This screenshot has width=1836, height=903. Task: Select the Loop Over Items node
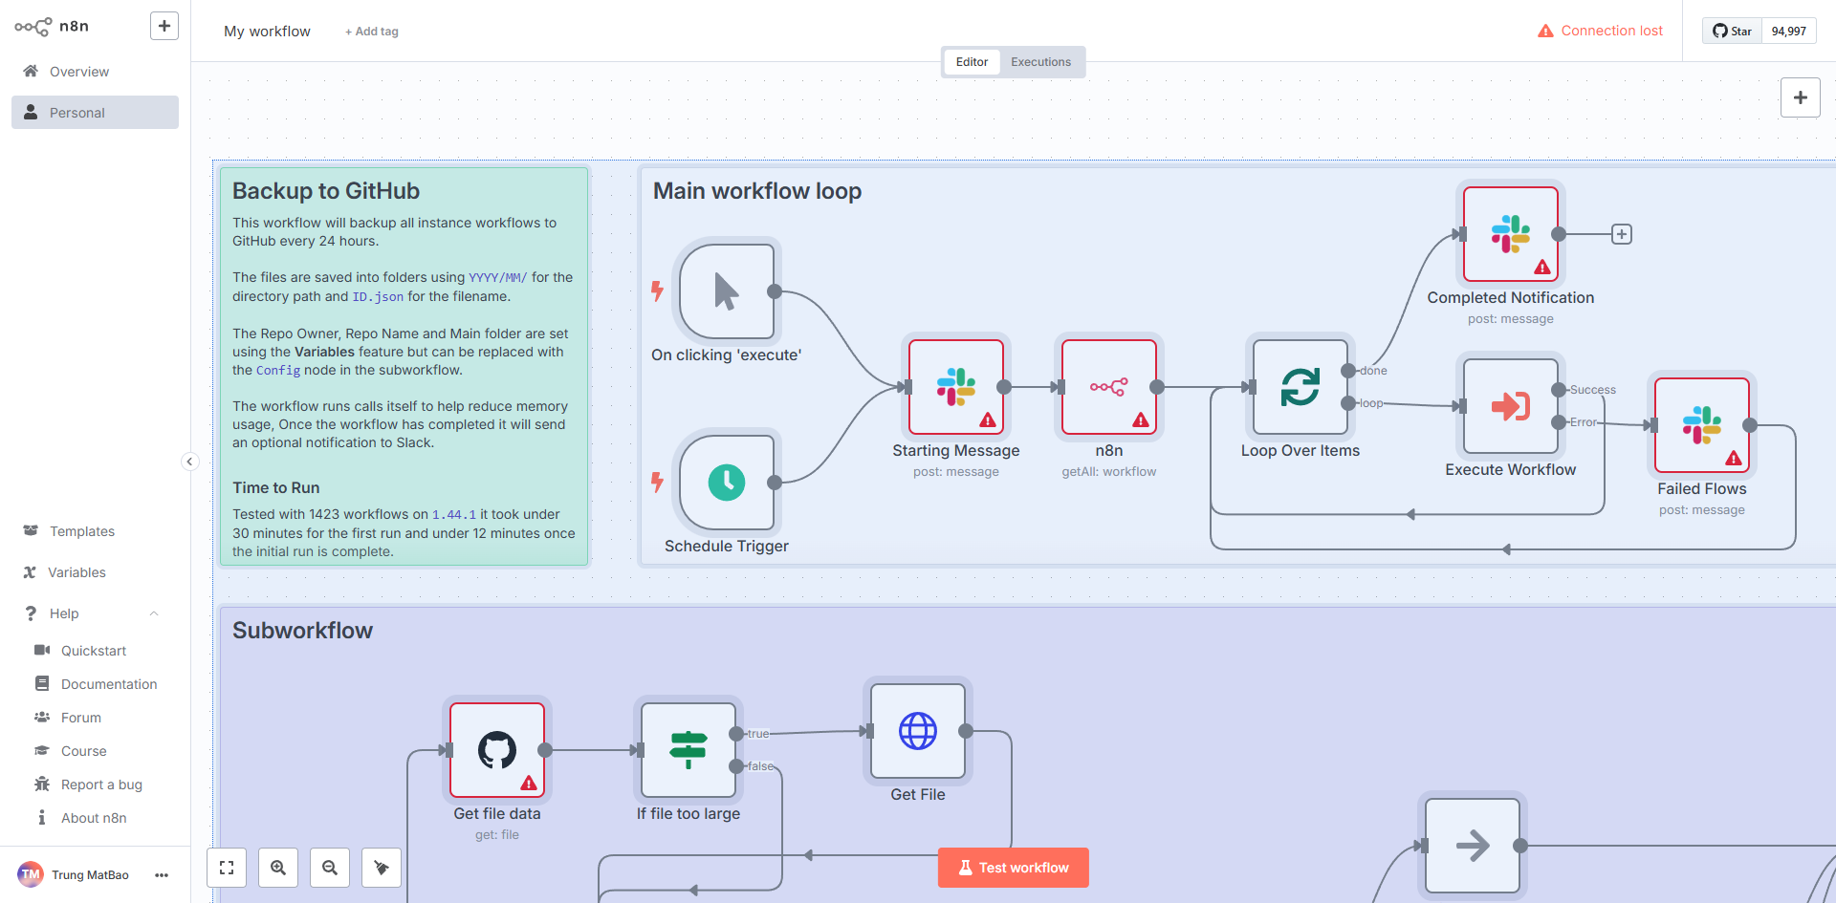click(1300, 387)
